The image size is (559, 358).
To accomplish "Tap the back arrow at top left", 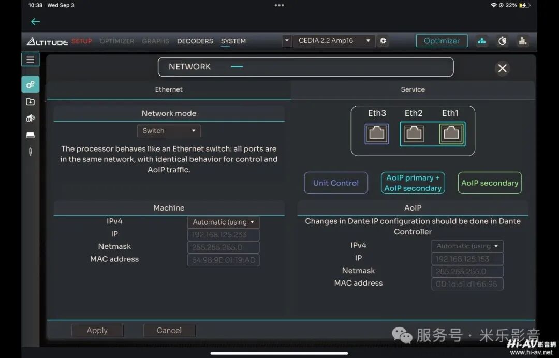I will coord(35,22).
